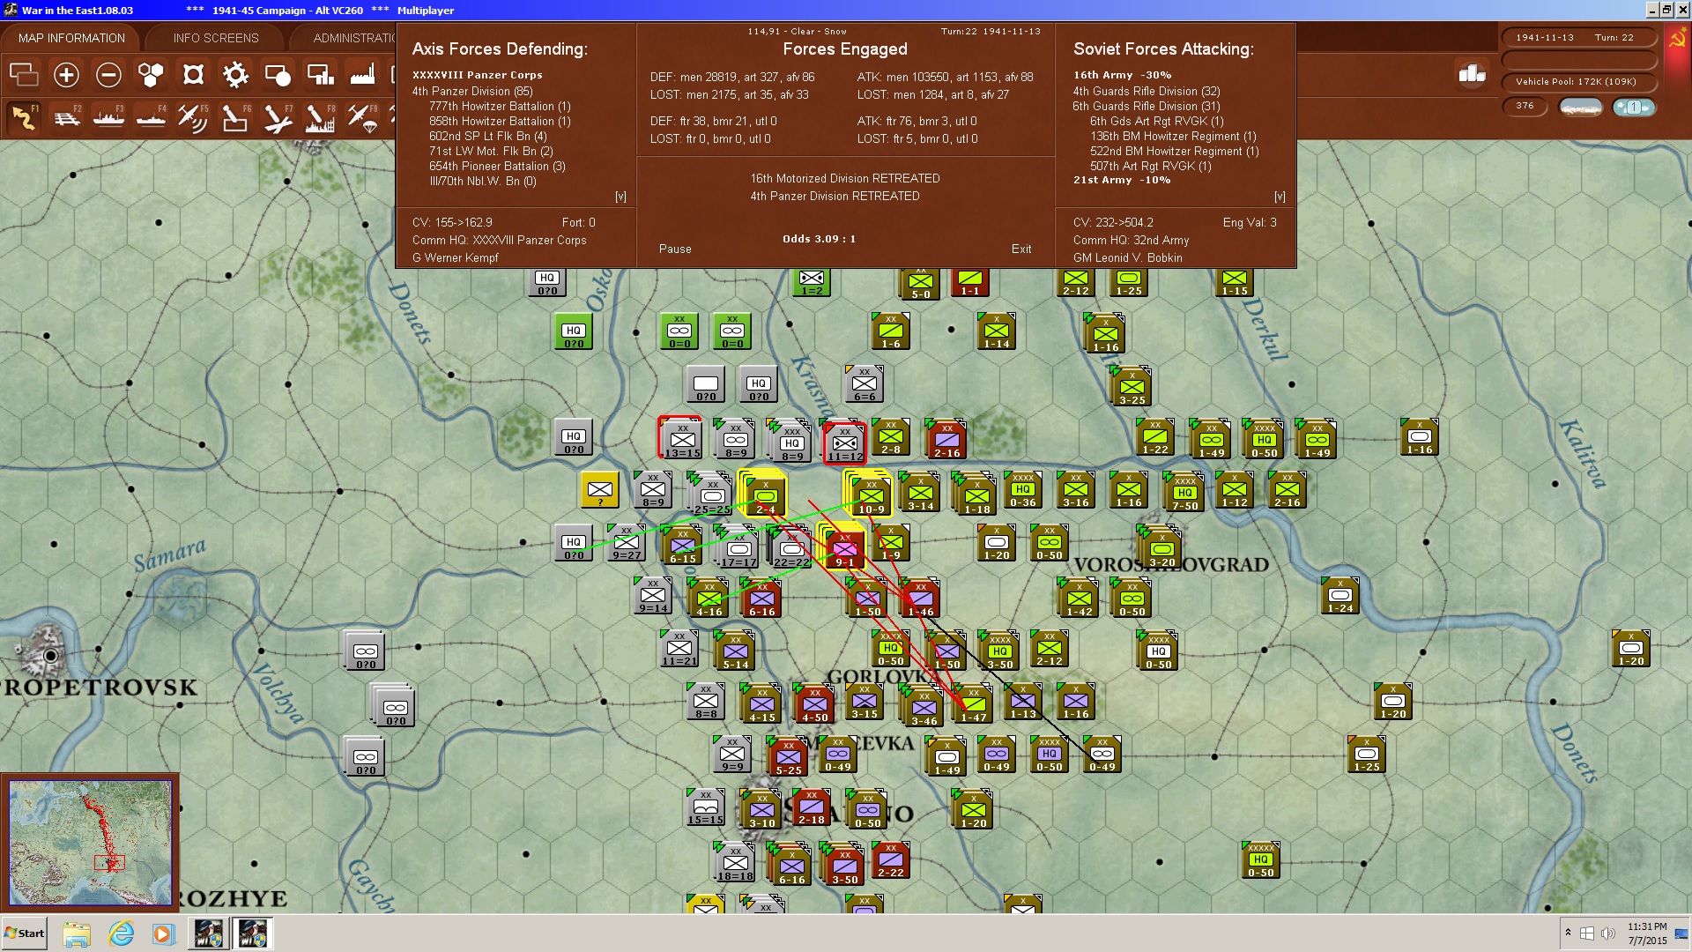The width and height of the screenshot is (1692, 952).
Task: Open the gear preferences icon
Action: point(235,75)
